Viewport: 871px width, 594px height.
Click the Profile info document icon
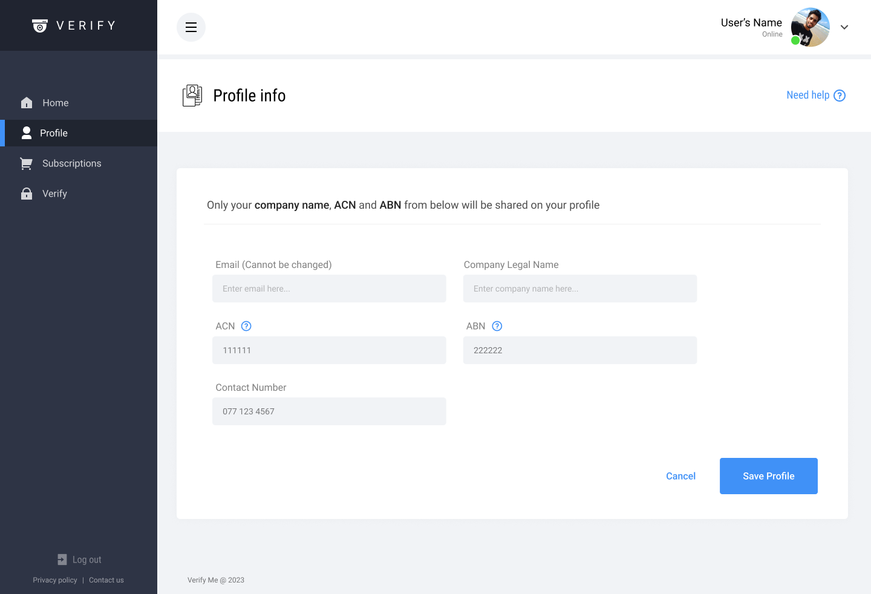pyautogui.click(x=192, y=96)
